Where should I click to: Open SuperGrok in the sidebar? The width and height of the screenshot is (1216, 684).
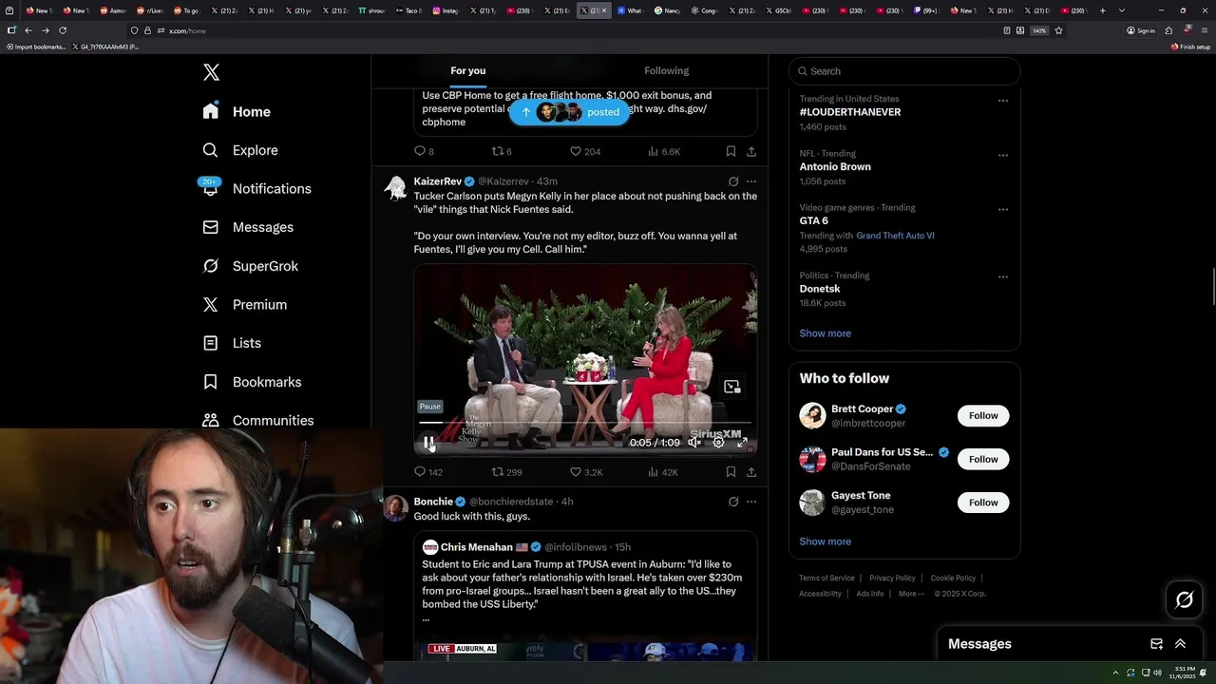[x=251, y=266]
